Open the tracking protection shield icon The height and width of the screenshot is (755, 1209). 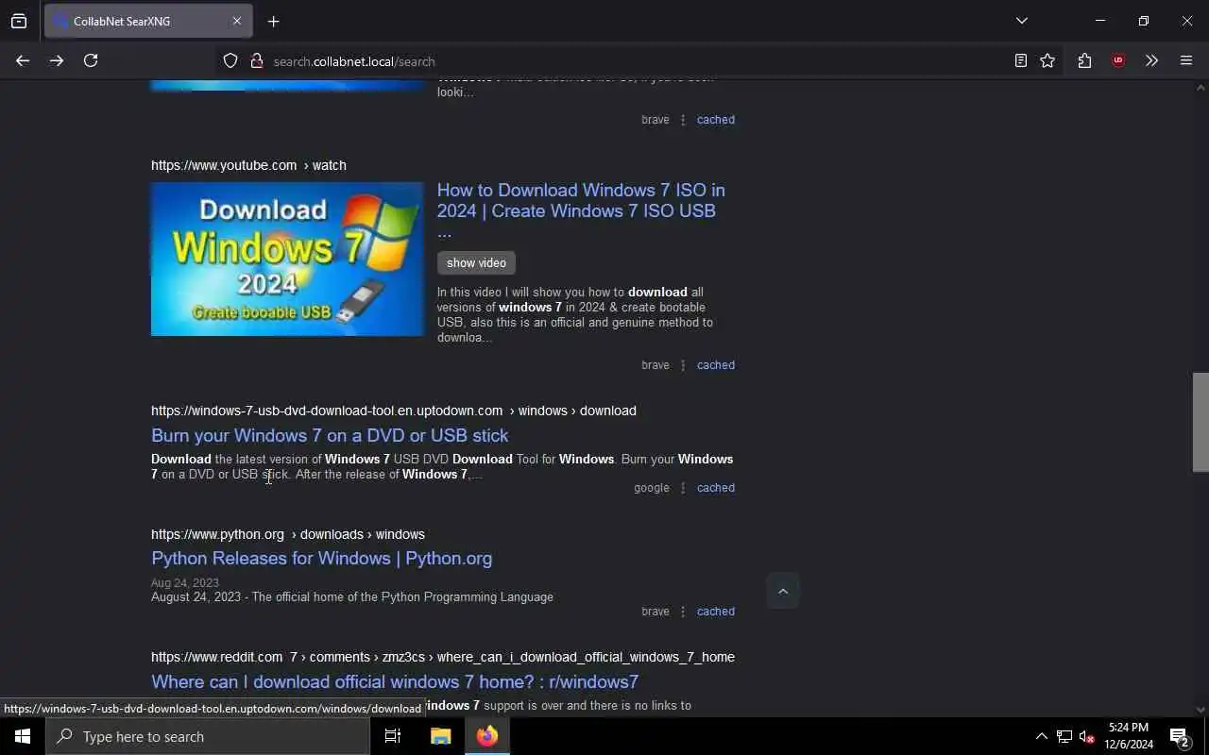(x=230, y=60)
